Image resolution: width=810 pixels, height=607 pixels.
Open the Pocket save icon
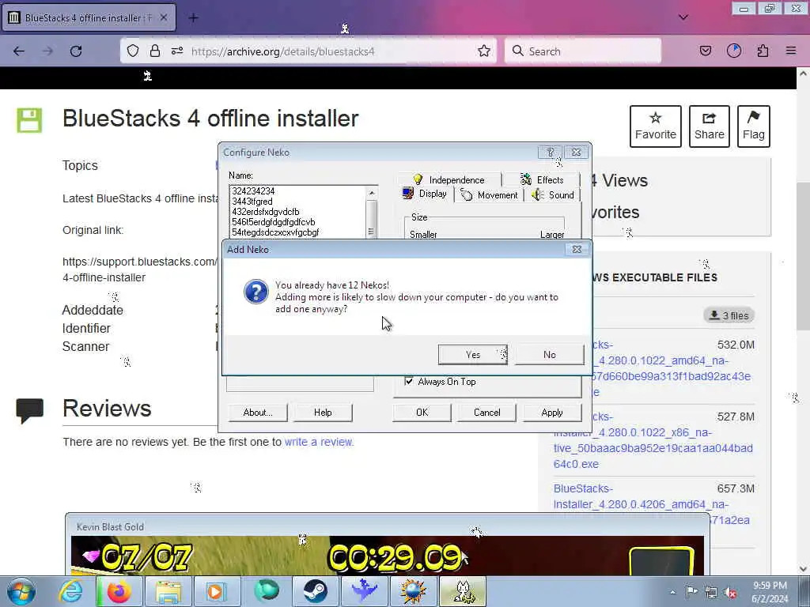coord(705,51)
